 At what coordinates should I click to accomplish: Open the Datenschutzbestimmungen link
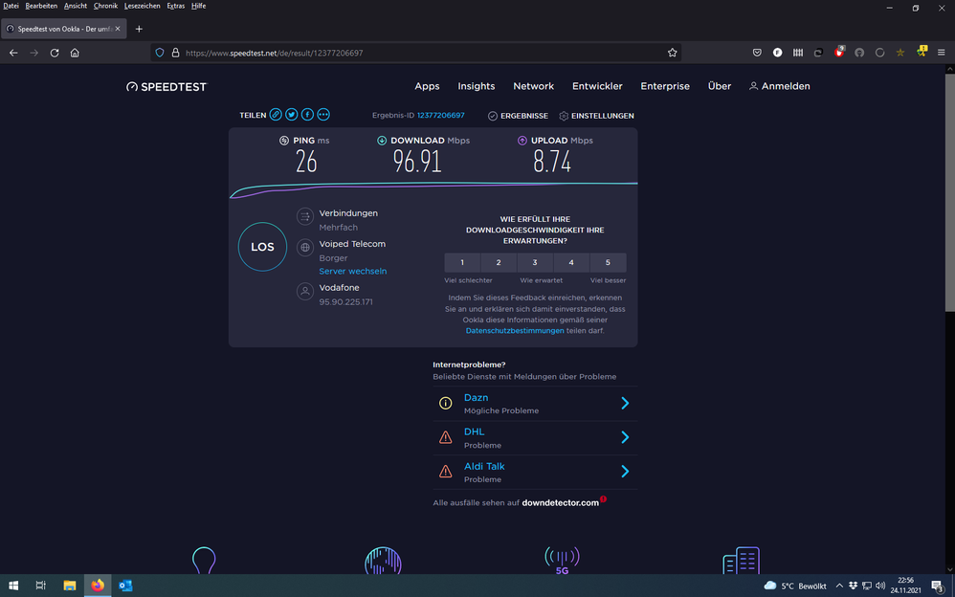[515, 331]
